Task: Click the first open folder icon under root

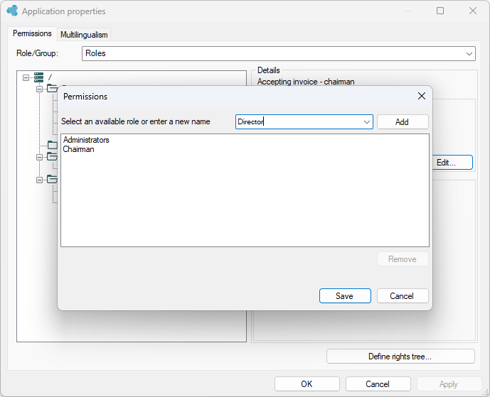Action: click(52, 88)
